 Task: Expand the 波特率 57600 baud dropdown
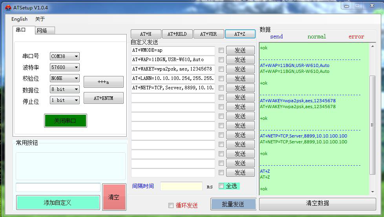tap(65, 67)
